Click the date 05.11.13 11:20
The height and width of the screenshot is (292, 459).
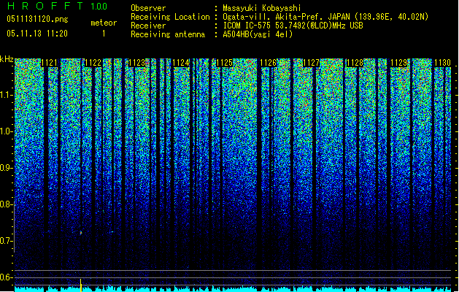tap(37, 34)
